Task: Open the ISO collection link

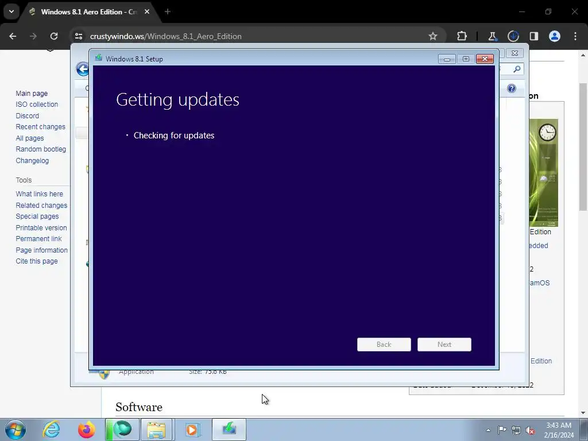Action: coord(37,105)
